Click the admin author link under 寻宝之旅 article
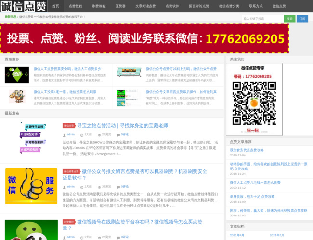This screenshot has height=240, width=313. [70, 134]
